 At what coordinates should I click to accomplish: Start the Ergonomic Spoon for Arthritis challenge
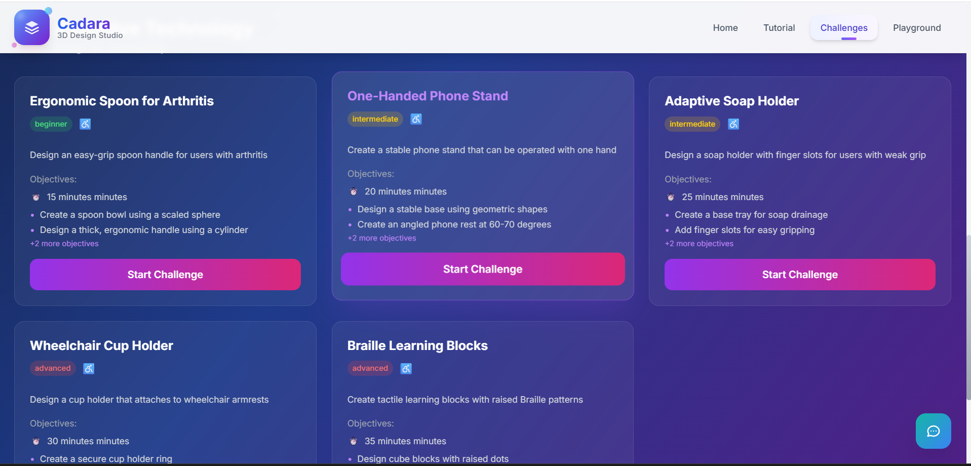tap(165, 275)
